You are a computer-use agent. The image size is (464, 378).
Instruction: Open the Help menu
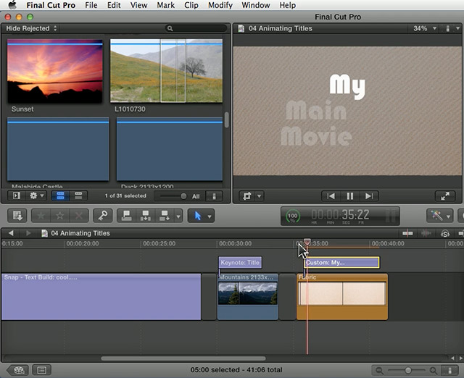pyautogui.click(x=288, y=5)
